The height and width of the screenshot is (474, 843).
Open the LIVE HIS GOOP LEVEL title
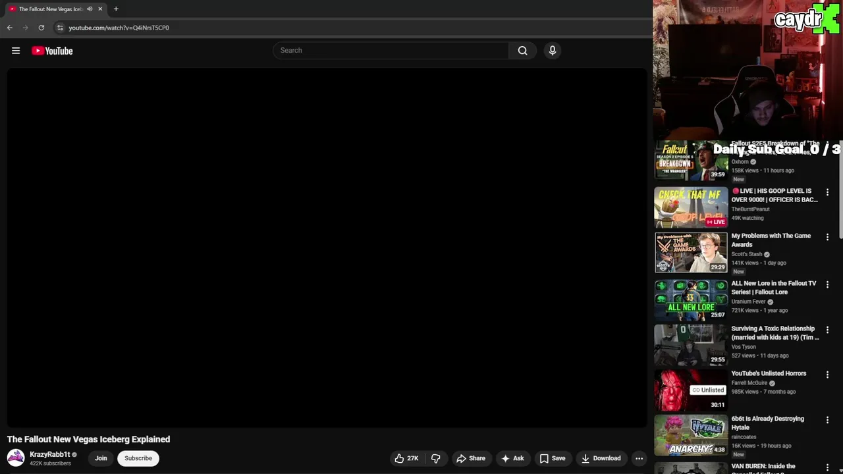(775, 195)
